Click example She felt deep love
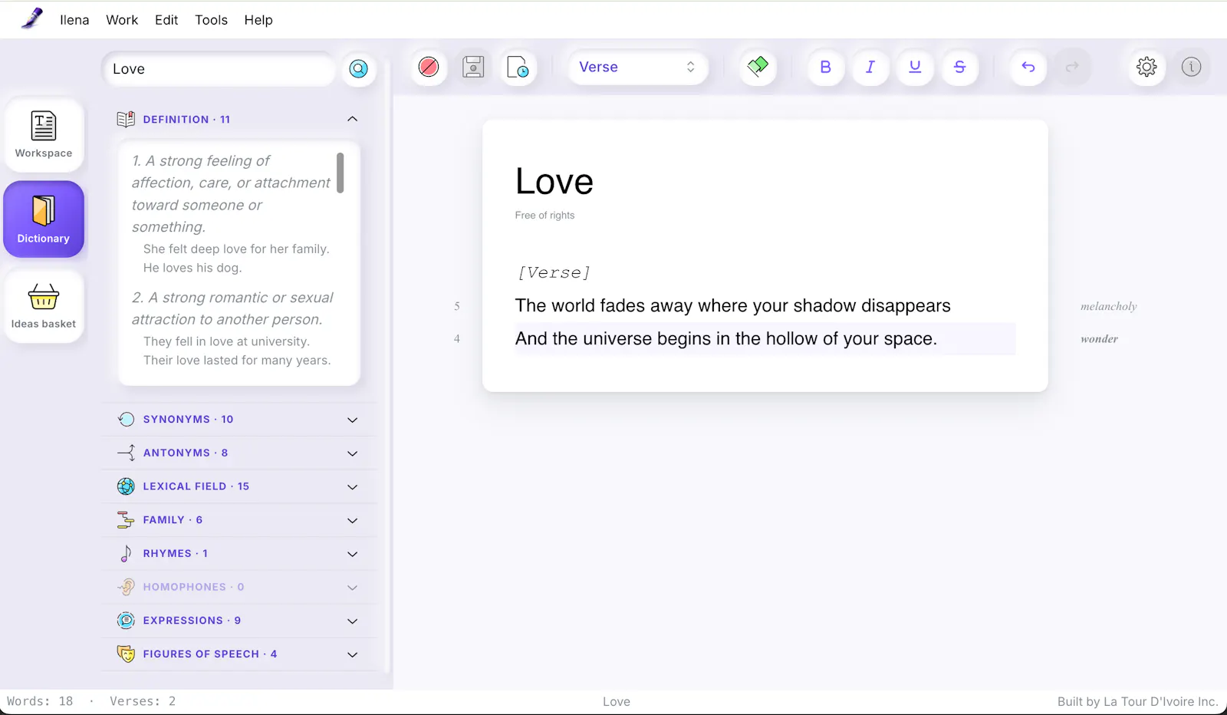1227x715 pixels. [236, 249]
